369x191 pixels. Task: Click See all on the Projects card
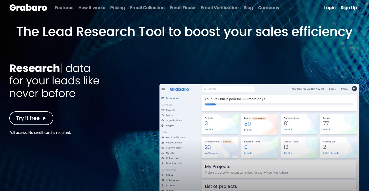209,130
